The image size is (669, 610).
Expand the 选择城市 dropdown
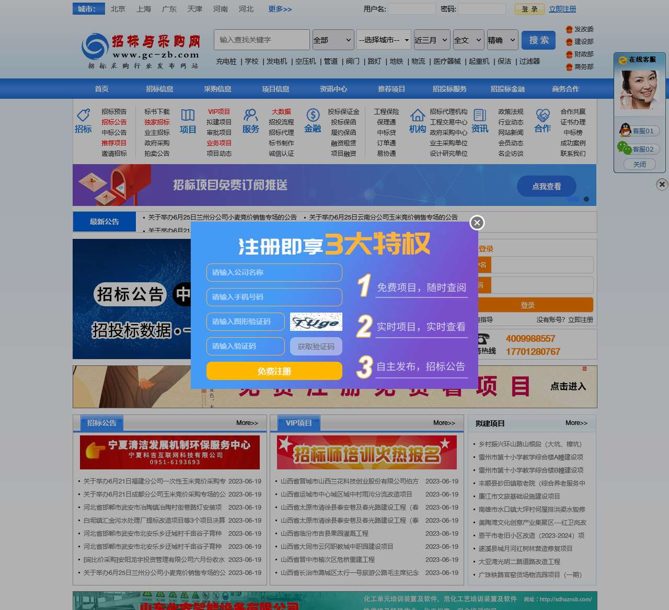(384, 40)
